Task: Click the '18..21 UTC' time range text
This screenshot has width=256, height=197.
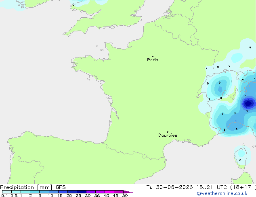Action: (x=212, y=187)
